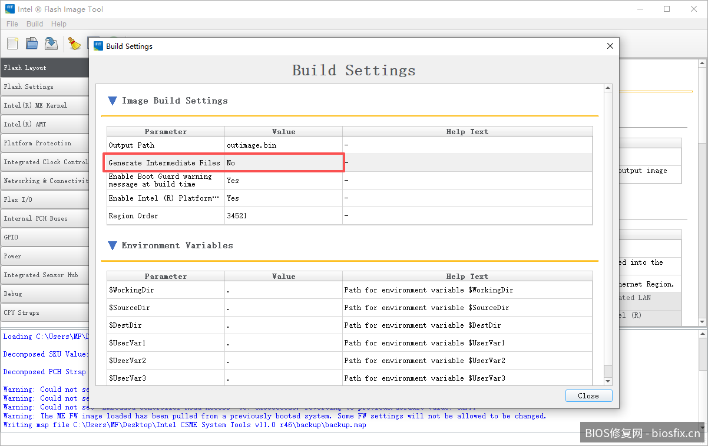The image size is (708, 446).
Task: Click the Open folder toolbar icon
Action: coord(32,43)
